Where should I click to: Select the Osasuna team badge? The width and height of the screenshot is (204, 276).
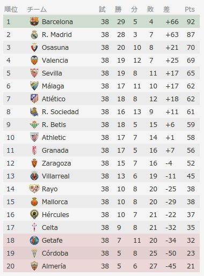34,47
